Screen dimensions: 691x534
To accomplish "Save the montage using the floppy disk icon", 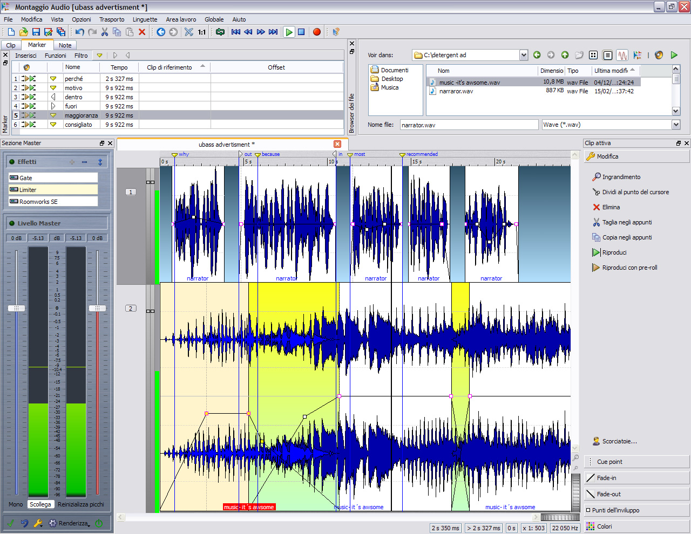I will (36, 32).
